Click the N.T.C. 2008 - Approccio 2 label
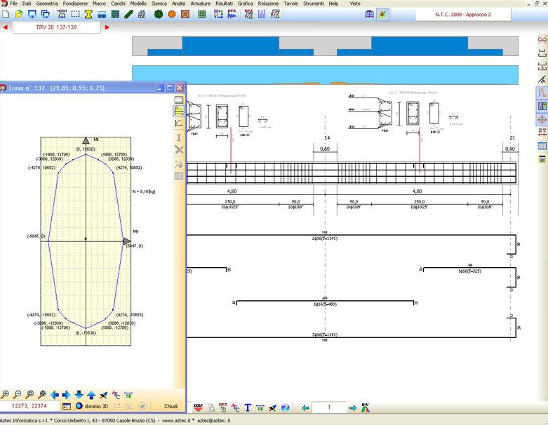The width and height of the screenshot is (548, 425). [464, 14]
